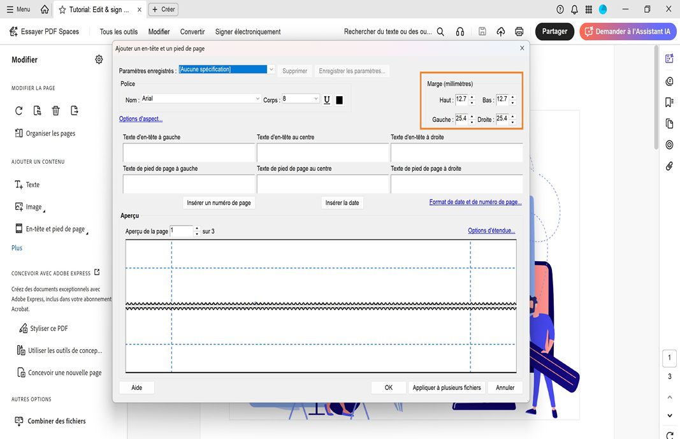Click the Annuler button

coord(505,387)
